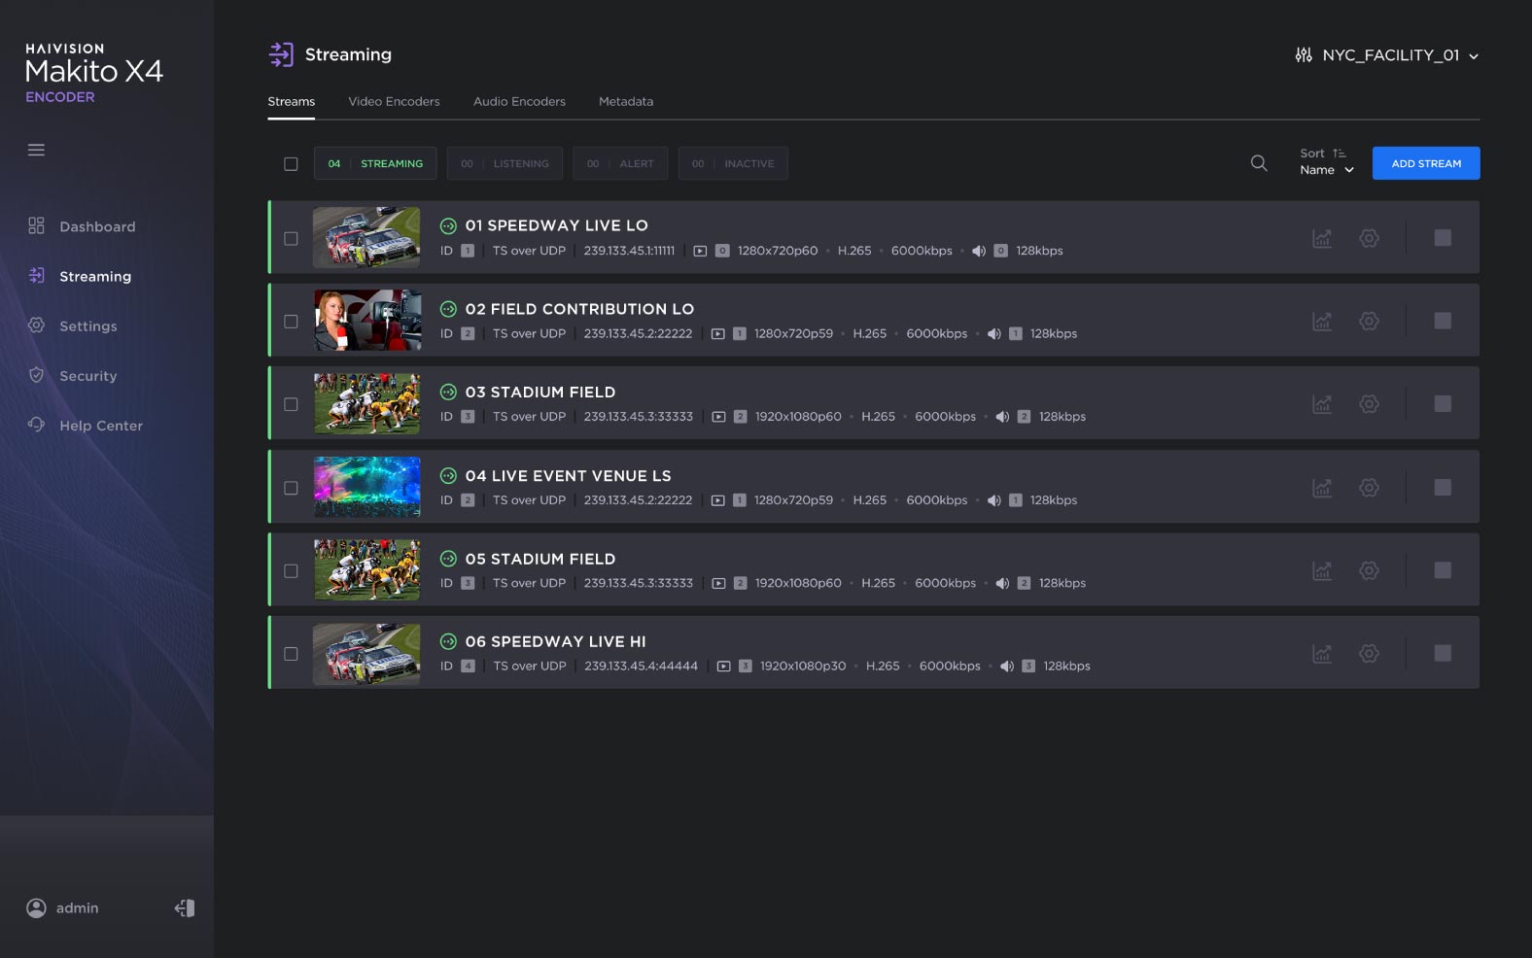The height and width of the screenshot is (958, 1532).
Task: Open statistics chart for 06 Speedway Live Hi
Action: 1322,654
